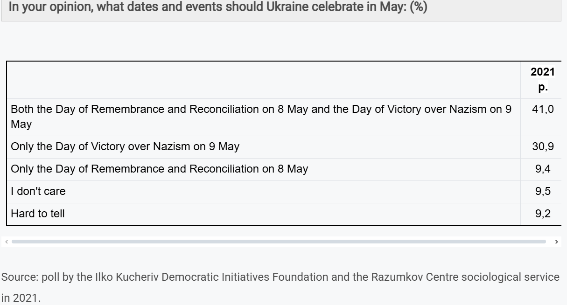Click the 9,4 percentage cell

543,169
